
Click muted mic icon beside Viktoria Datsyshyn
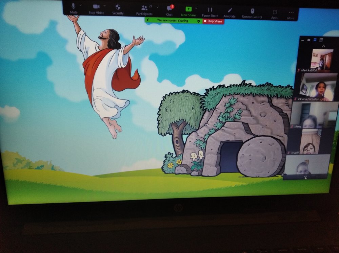[295, 99]
